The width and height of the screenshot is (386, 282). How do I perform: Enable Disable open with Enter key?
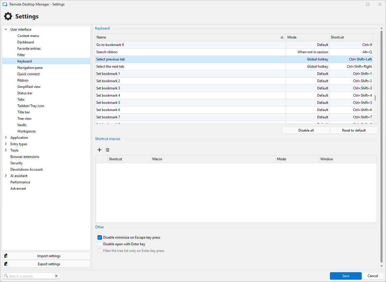pyautogui.click(x=100, y=244)
